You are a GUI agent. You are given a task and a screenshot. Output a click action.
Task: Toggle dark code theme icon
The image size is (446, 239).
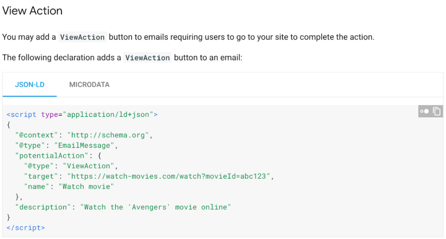point(424,111)
